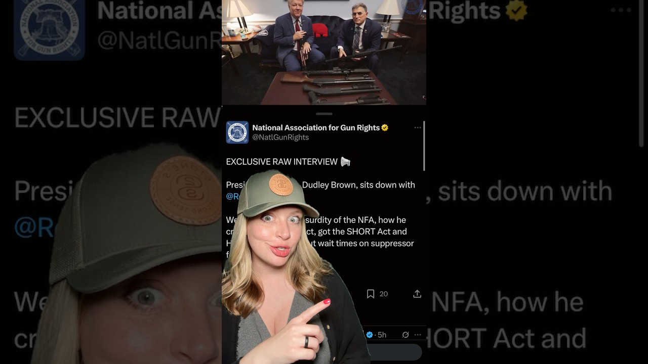
Task: Open the three-dot menu beside National Association for Gun Rights
Action: (418, 128)
